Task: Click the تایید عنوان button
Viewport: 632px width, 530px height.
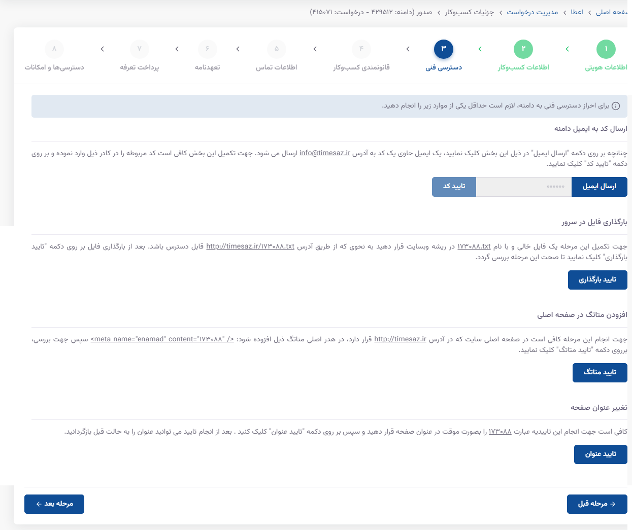Action: [x=600, y=454]
